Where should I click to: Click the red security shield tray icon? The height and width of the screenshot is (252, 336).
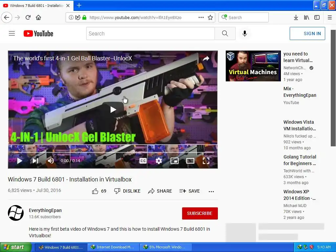[312, 247]
